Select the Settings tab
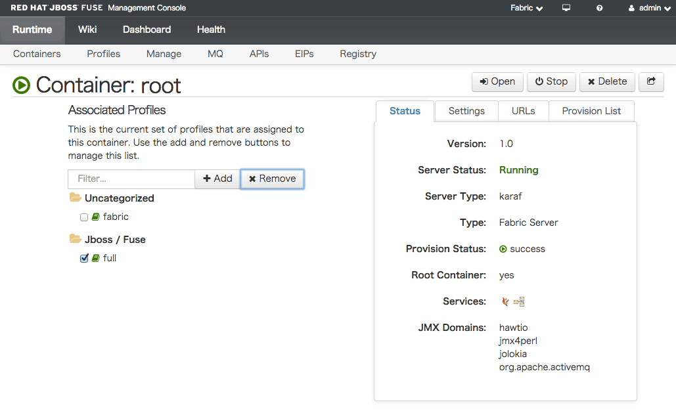Image resolution: width=676 pixels, height=411 pixels. 466,111
